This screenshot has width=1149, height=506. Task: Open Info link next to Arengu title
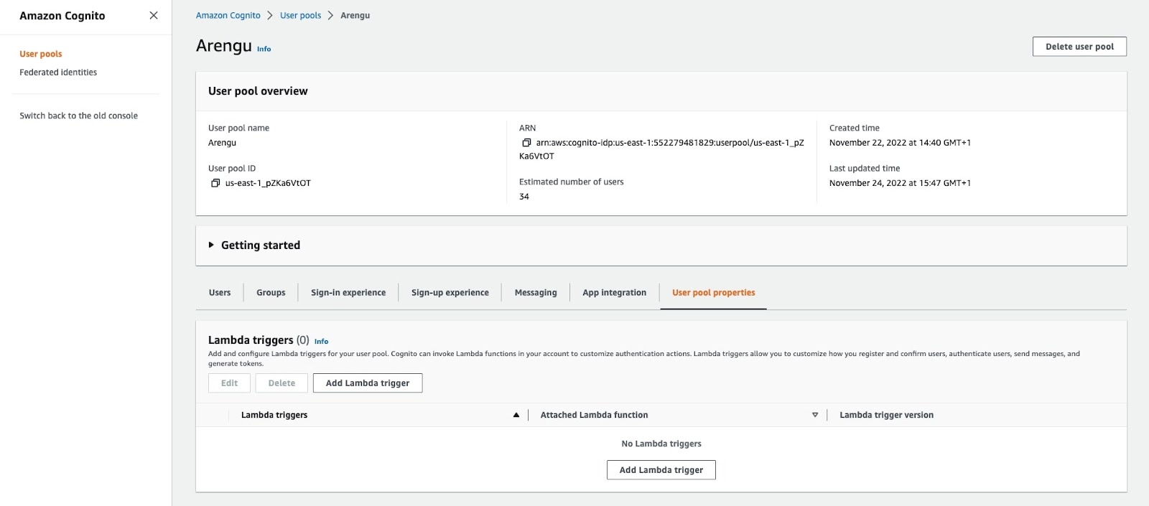coord(264,49)
